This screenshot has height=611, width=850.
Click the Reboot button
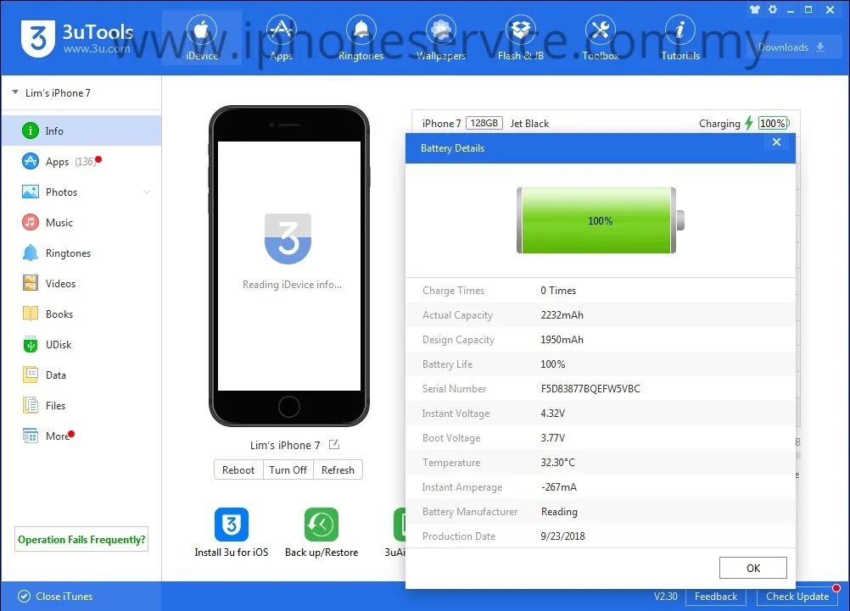pyautogui.click(x=238, y=469)
